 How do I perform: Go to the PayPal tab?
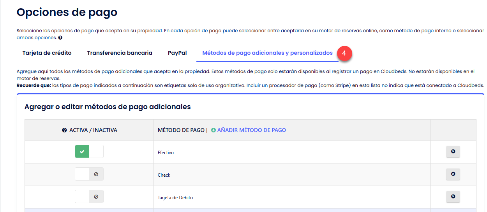[177, 53]
